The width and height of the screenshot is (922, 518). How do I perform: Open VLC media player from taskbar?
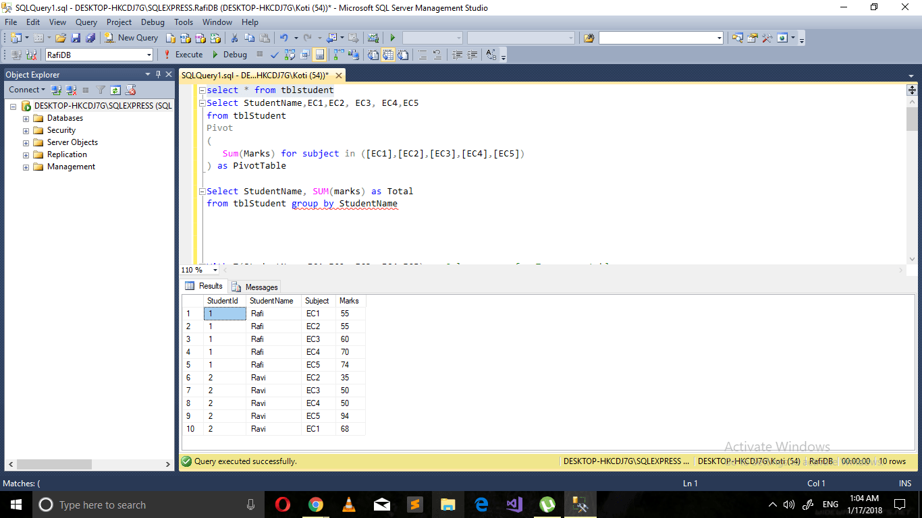(349, 505)
